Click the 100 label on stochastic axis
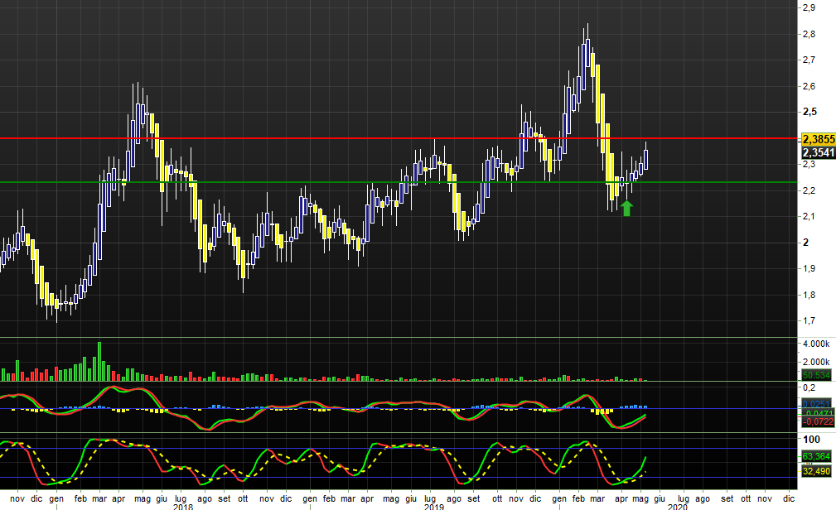This screenshot has height=510, width=836. [x=812, y=439]
